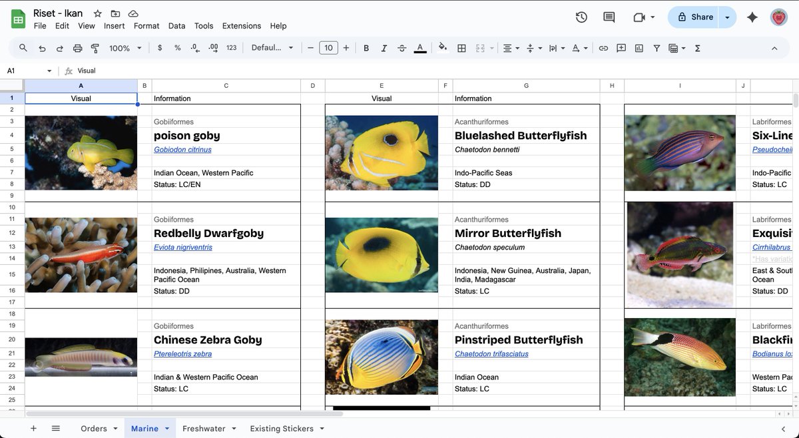This screenshot has width=799, height=438.
Task: Collapse the toolbar menus with chevron
Action: click(774, 48)
